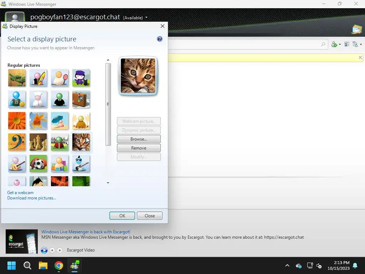Select the brown suitcase display picture
Image resolution: width=365 pixels, height=274 pixels.
(81, 100)
